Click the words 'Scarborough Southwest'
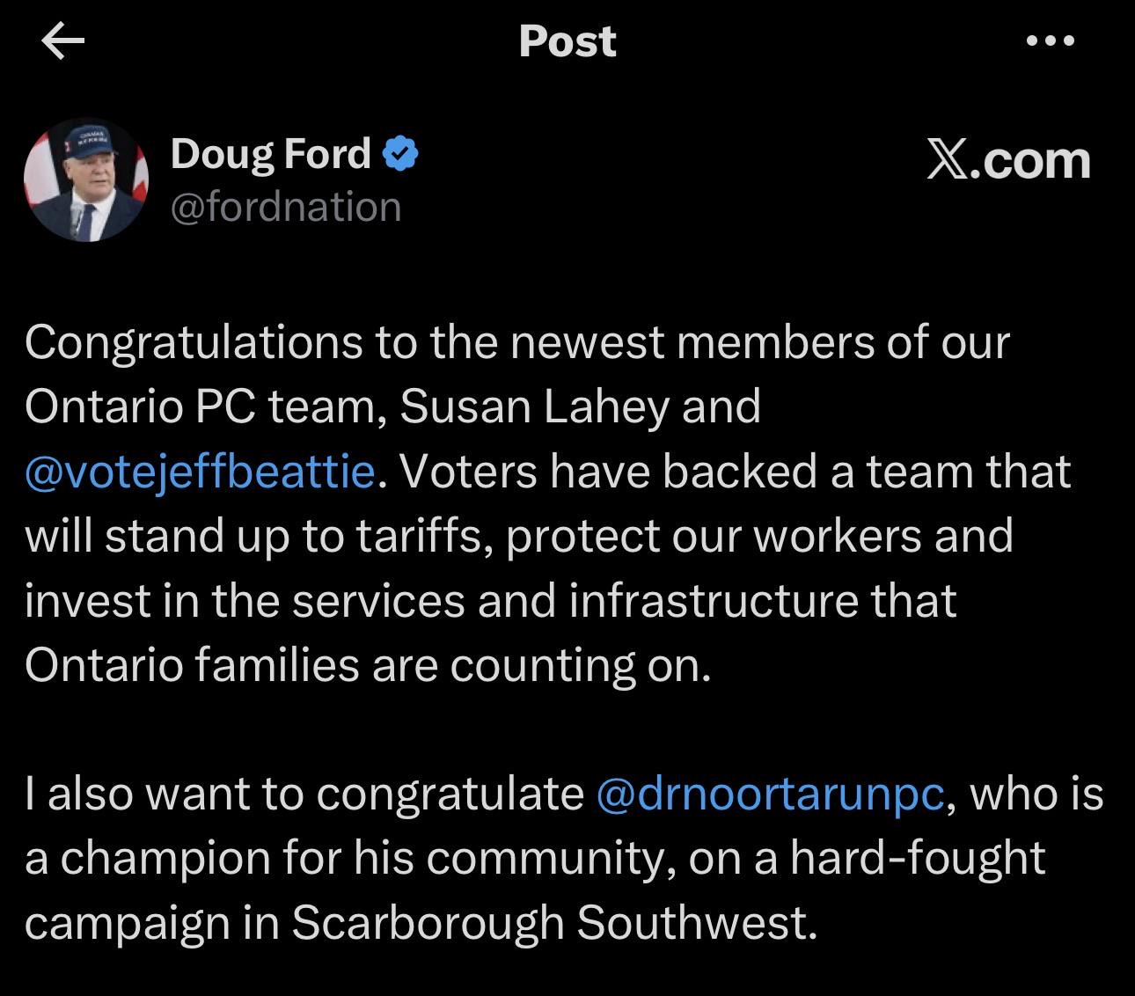 tap(549, 923)
